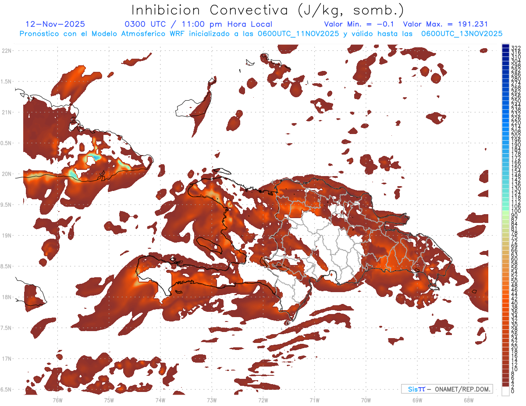Click the forecast line starting 'Pronostico con el Modelo Atmosferico WRF'
This screenshot has width=526, height=406.
pyautogui.click(x=261, y=33)
